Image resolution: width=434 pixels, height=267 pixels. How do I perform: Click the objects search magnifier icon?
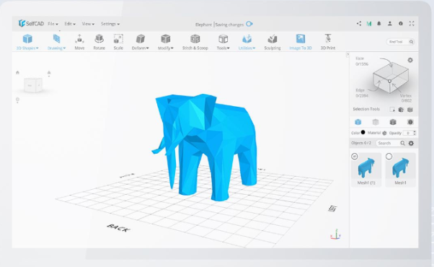402,143
